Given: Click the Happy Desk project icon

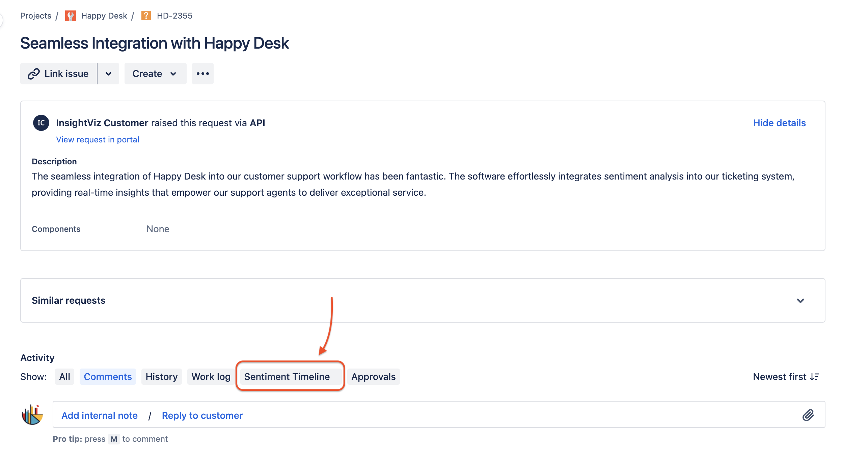Looking at the screenshot, I should point(70,16).
